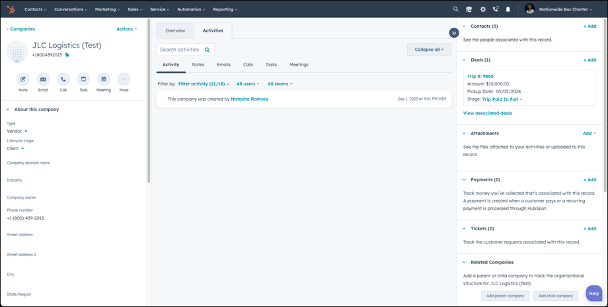Switch to the Emails sub-tab
608x307 pixels.
coord(224,65)
